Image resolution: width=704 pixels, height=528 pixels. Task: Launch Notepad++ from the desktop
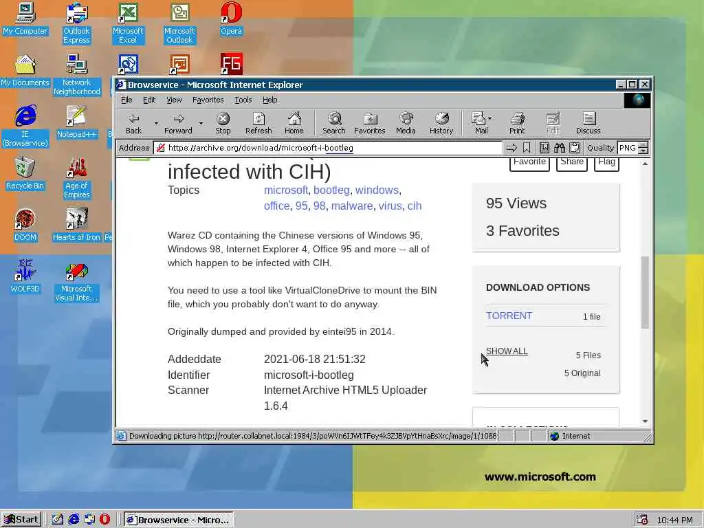click(x=76, y=122)
